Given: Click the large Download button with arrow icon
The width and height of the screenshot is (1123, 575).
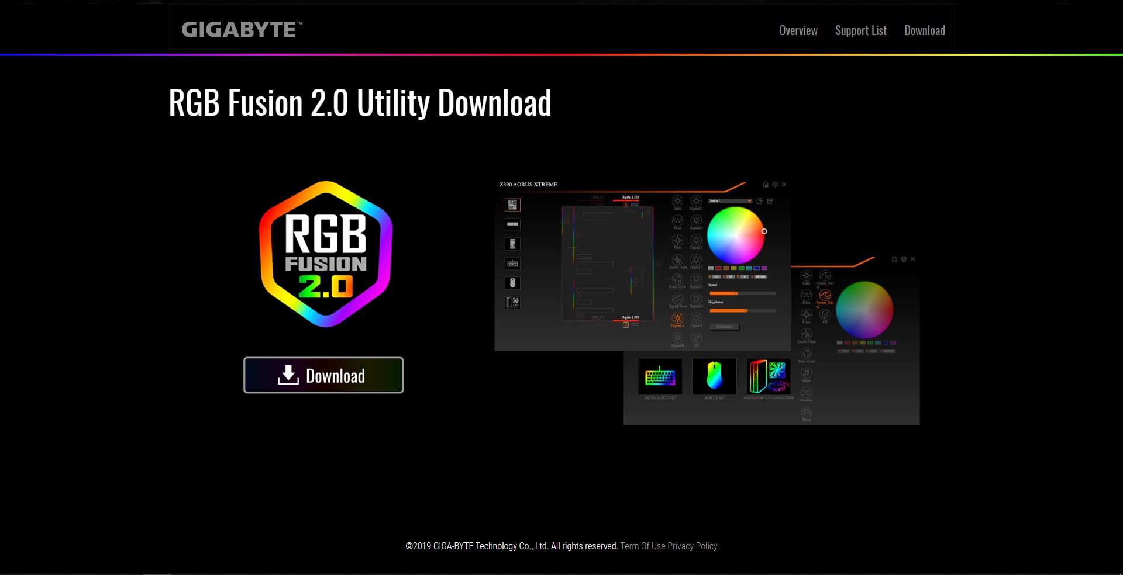Looking at the screenshot, I should tap(323, 375).
